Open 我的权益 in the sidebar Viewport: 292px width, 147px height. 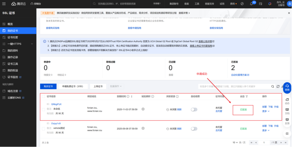point(18,70)
